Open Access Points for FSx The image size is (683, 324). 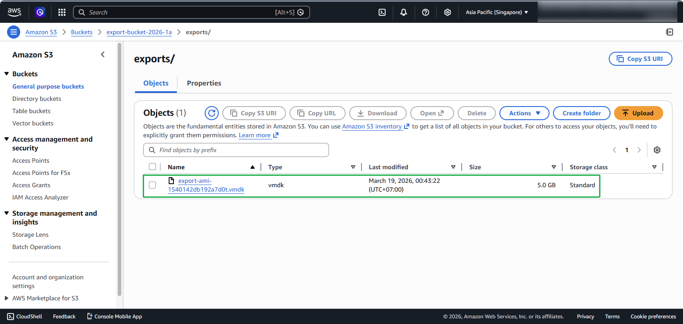[41, 173]
